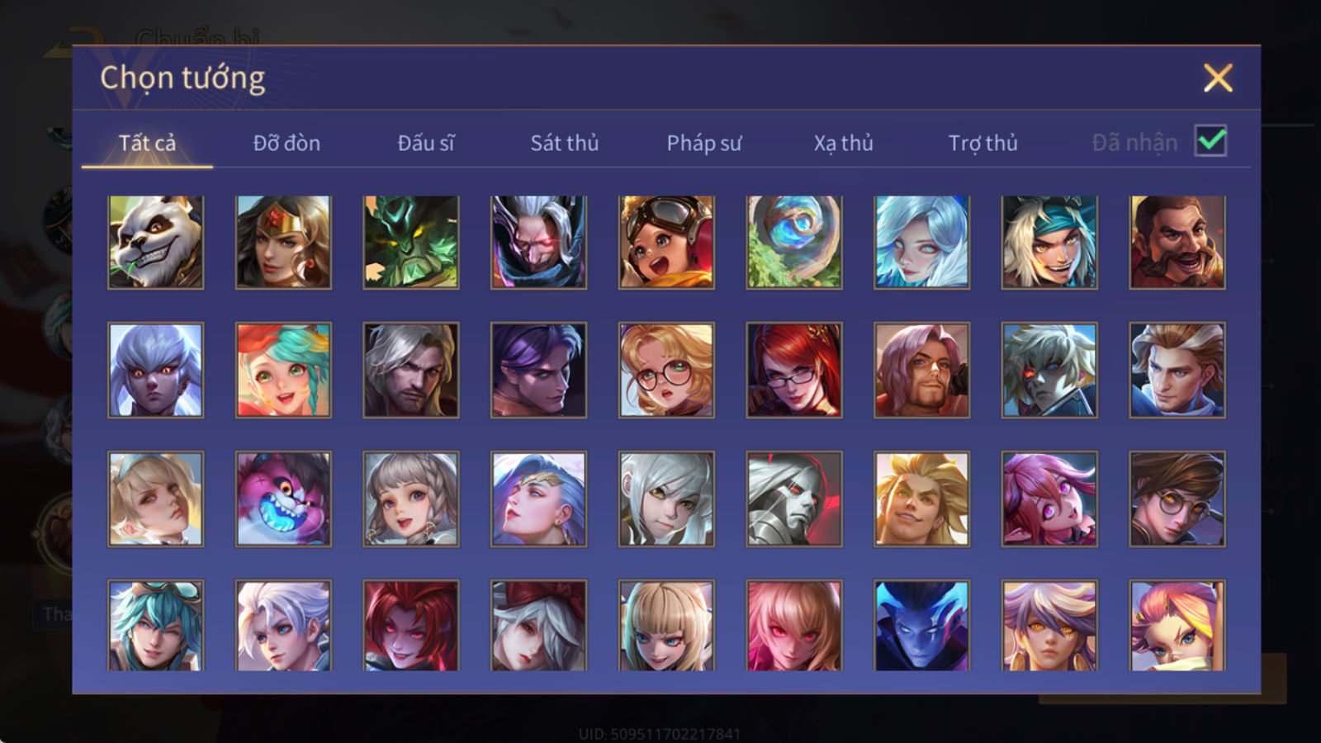Open the Trợ thủ tab

[982, 143]
